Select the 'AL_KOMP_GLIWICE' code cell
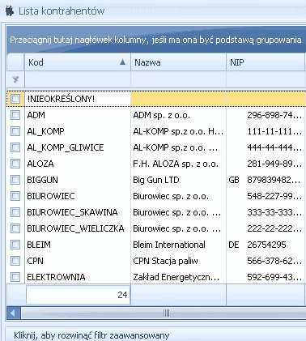Screen dimensions: 306x341 78,147
